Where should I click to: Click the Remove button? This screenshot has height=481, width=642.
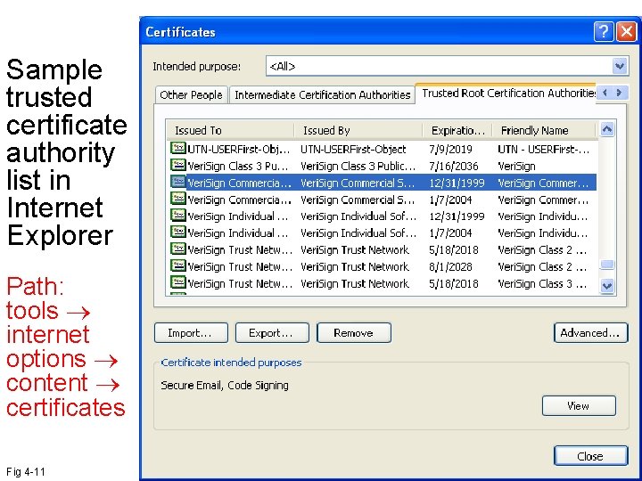[354, 332]
